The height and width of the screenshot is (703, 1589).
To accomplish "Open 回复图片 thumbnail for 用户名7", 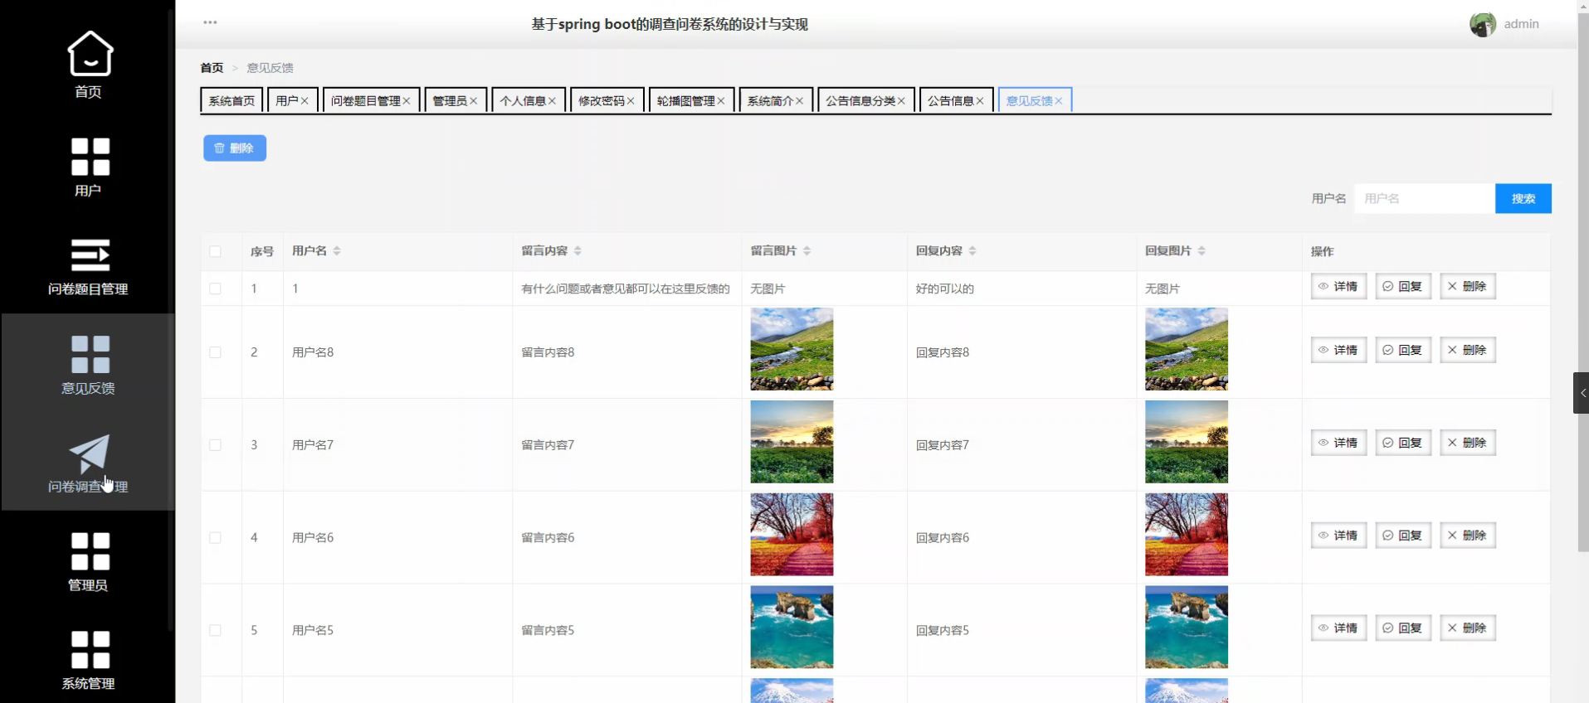I will click(x=1187, y=442).
